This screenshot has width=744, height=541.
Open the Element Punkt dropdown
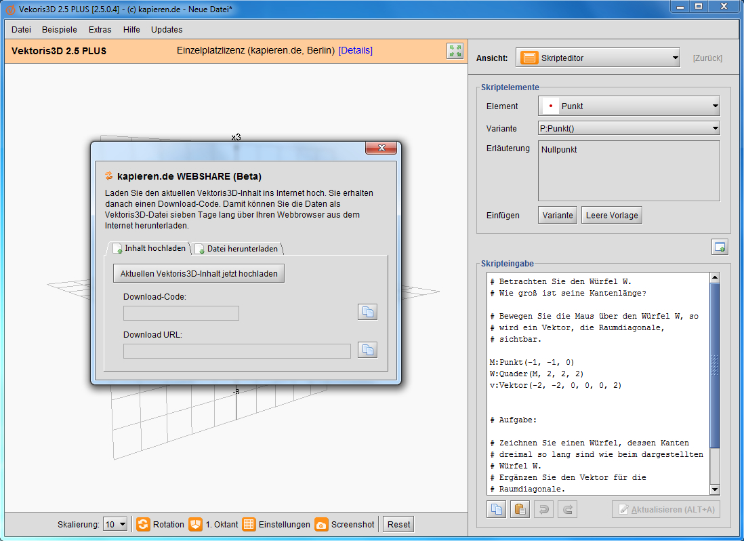629,106
